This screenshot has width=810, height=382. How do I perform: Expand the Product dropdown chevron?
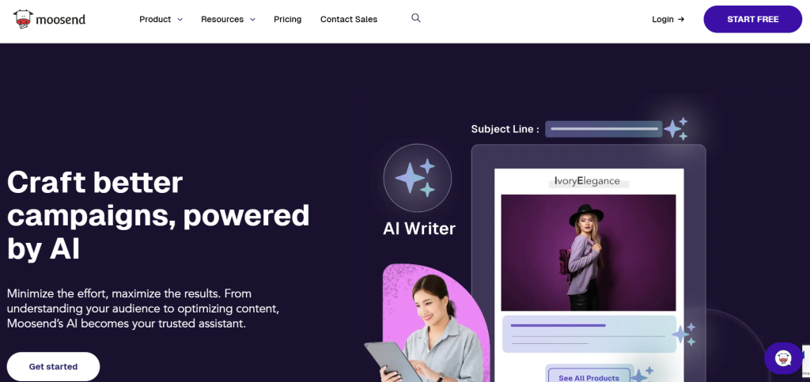pyautogui.click(x=180, y=20)
